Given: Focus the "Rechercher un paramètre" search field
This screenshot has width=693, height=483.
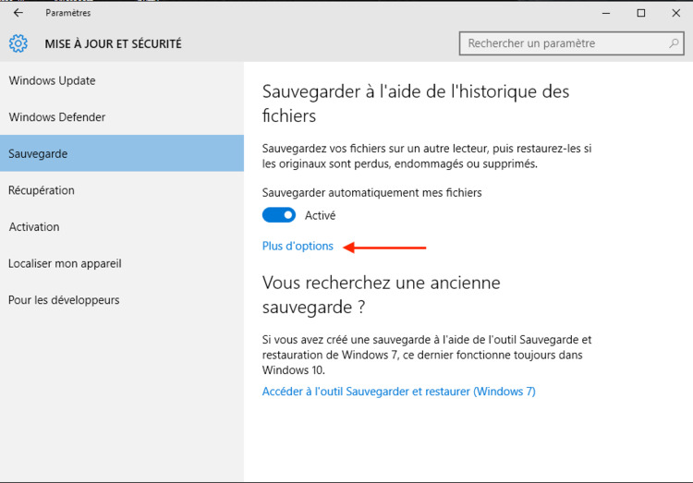Looking at the screenshot, I should click(564, 43).
